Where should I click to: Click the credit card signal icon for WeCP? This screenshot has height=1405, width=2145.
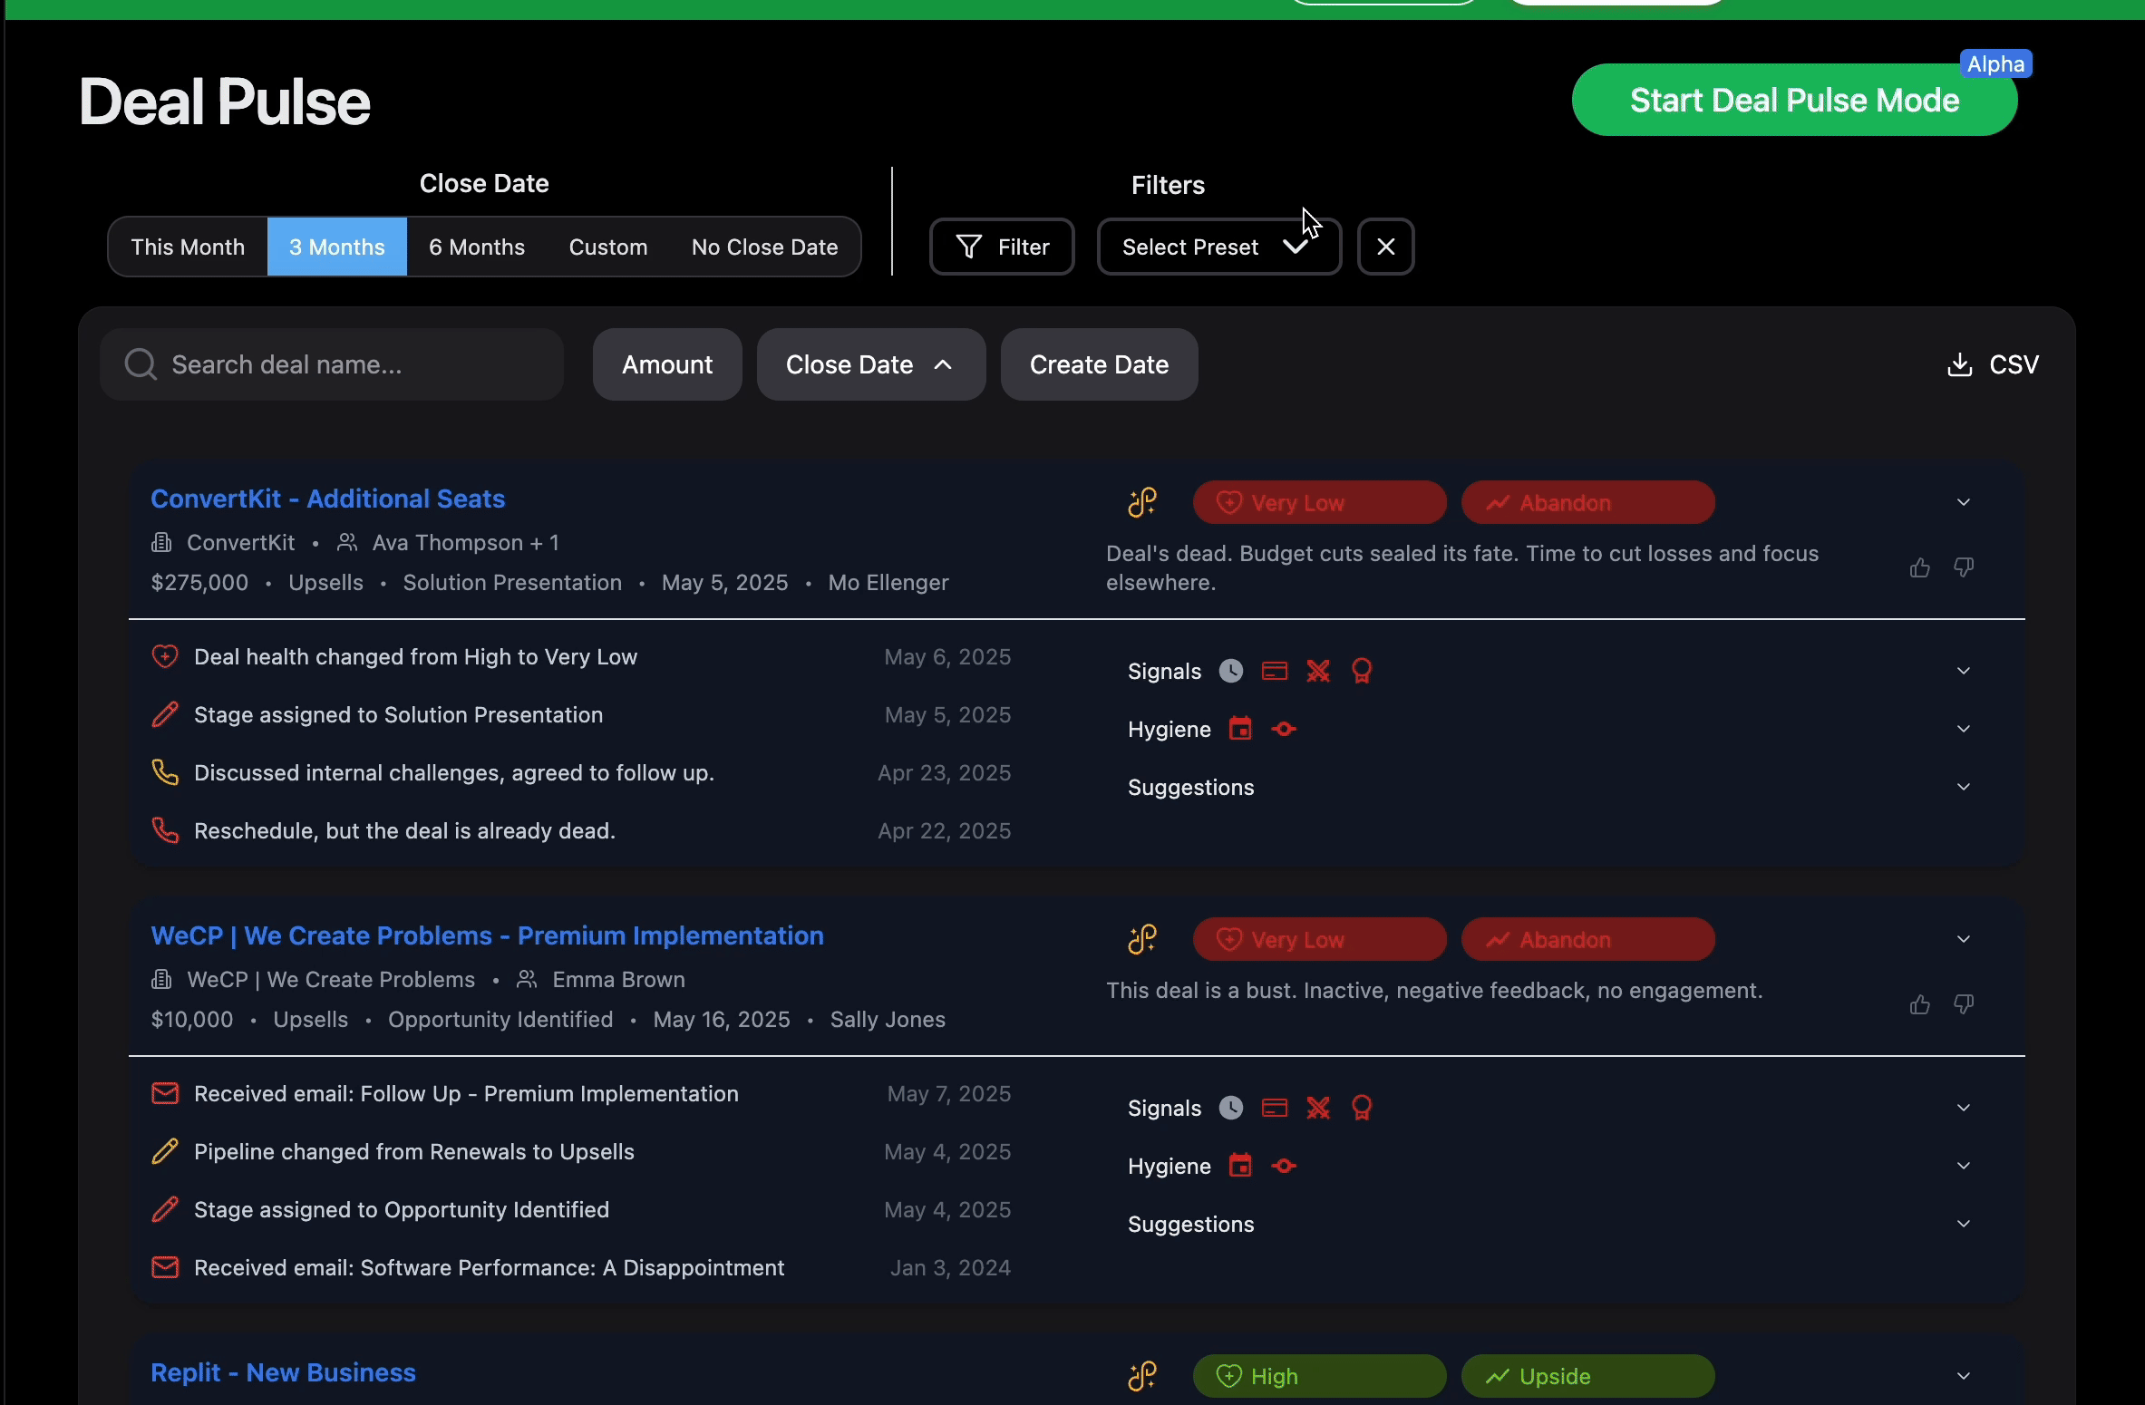point(1275,1108)
